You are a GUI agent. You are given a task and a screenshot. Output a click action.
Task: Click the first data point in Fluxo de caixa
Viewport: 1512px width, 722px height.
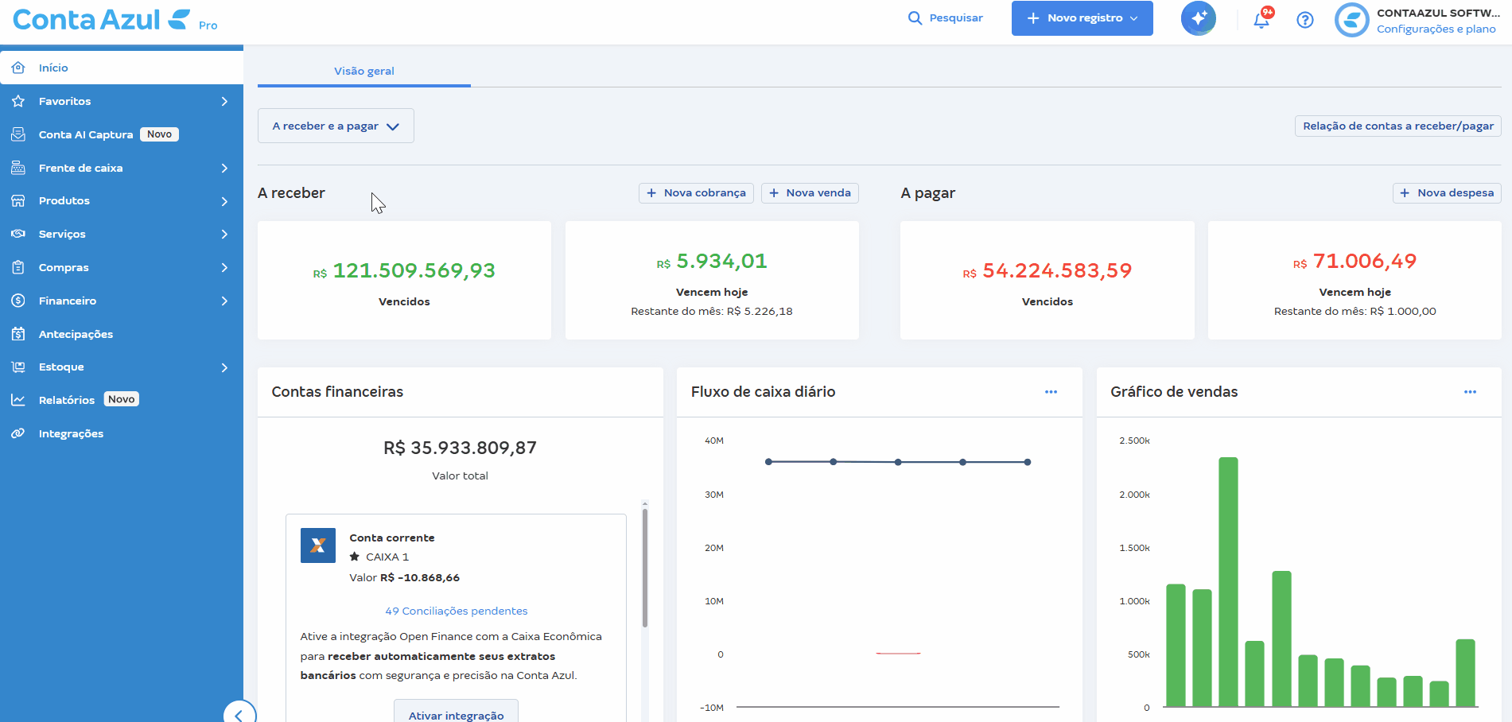coord(768,462)
